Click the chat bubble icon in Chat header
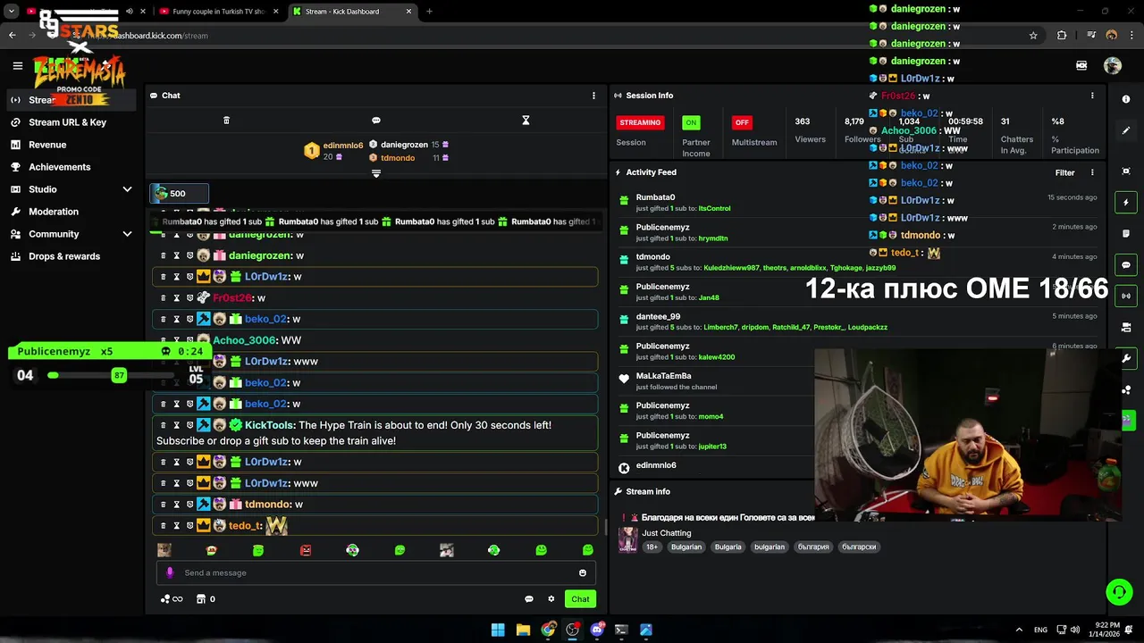Image resolution: width=1144 pixels, height=643 pixels. coord(376,120)
